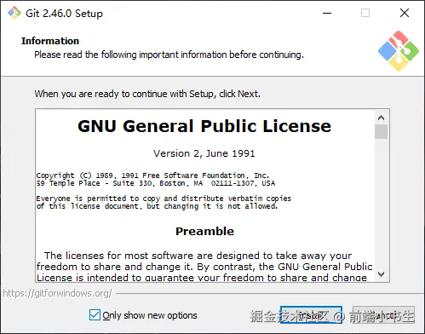Click the Git icon in title bar
The height and width of the screenshot is (334, 425).
[x=14, y=13]
